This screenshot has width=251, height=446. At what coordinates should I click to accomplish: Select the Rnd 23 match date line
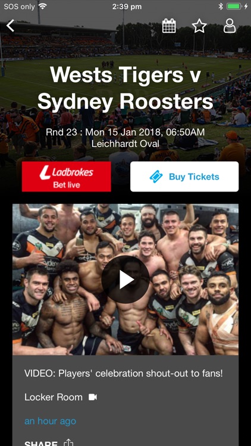[125, 132]
